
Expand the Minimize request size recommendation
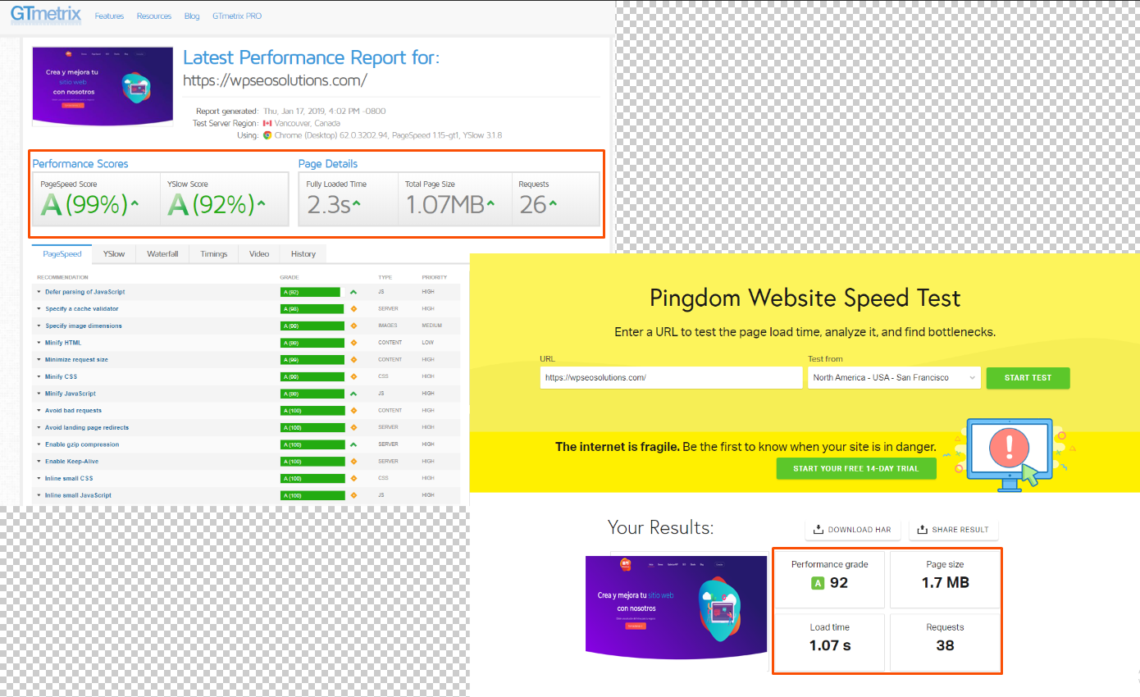pos(39,360)
